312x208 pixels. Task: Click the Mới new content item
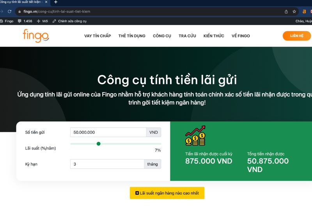click(43, 21)
